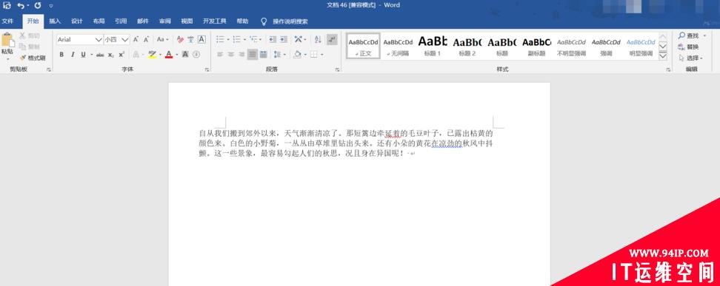The image size is (720, 286).
Task: Toggle Bold formatting
Action: point(61,55)
